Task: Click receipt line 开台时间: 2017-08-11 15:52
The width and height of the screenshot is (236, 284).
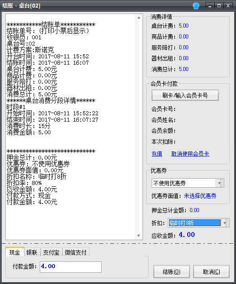Action: (48, 57)
